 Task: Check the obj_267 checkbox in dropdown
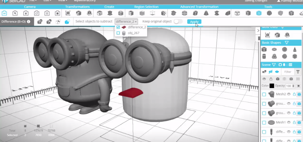(118, 33)
